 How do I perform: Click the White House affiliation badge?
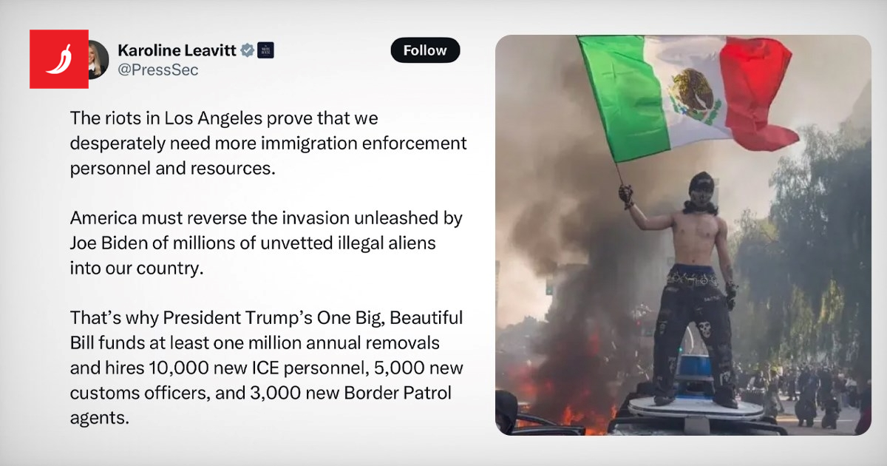266,50
